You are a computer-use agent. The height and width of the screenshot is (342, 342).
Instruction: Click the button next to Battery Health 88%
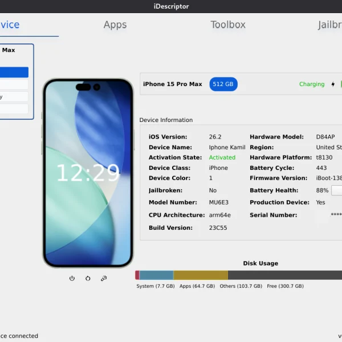tap(337, 190)
